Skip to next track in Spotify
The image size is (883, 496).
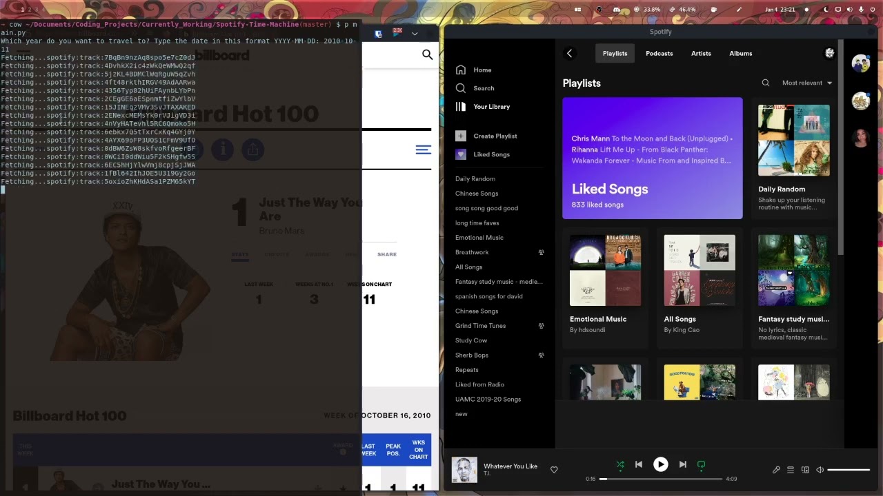[682, 465]
